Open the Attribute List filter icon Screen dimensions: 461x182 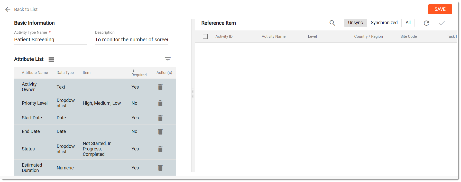168,59
